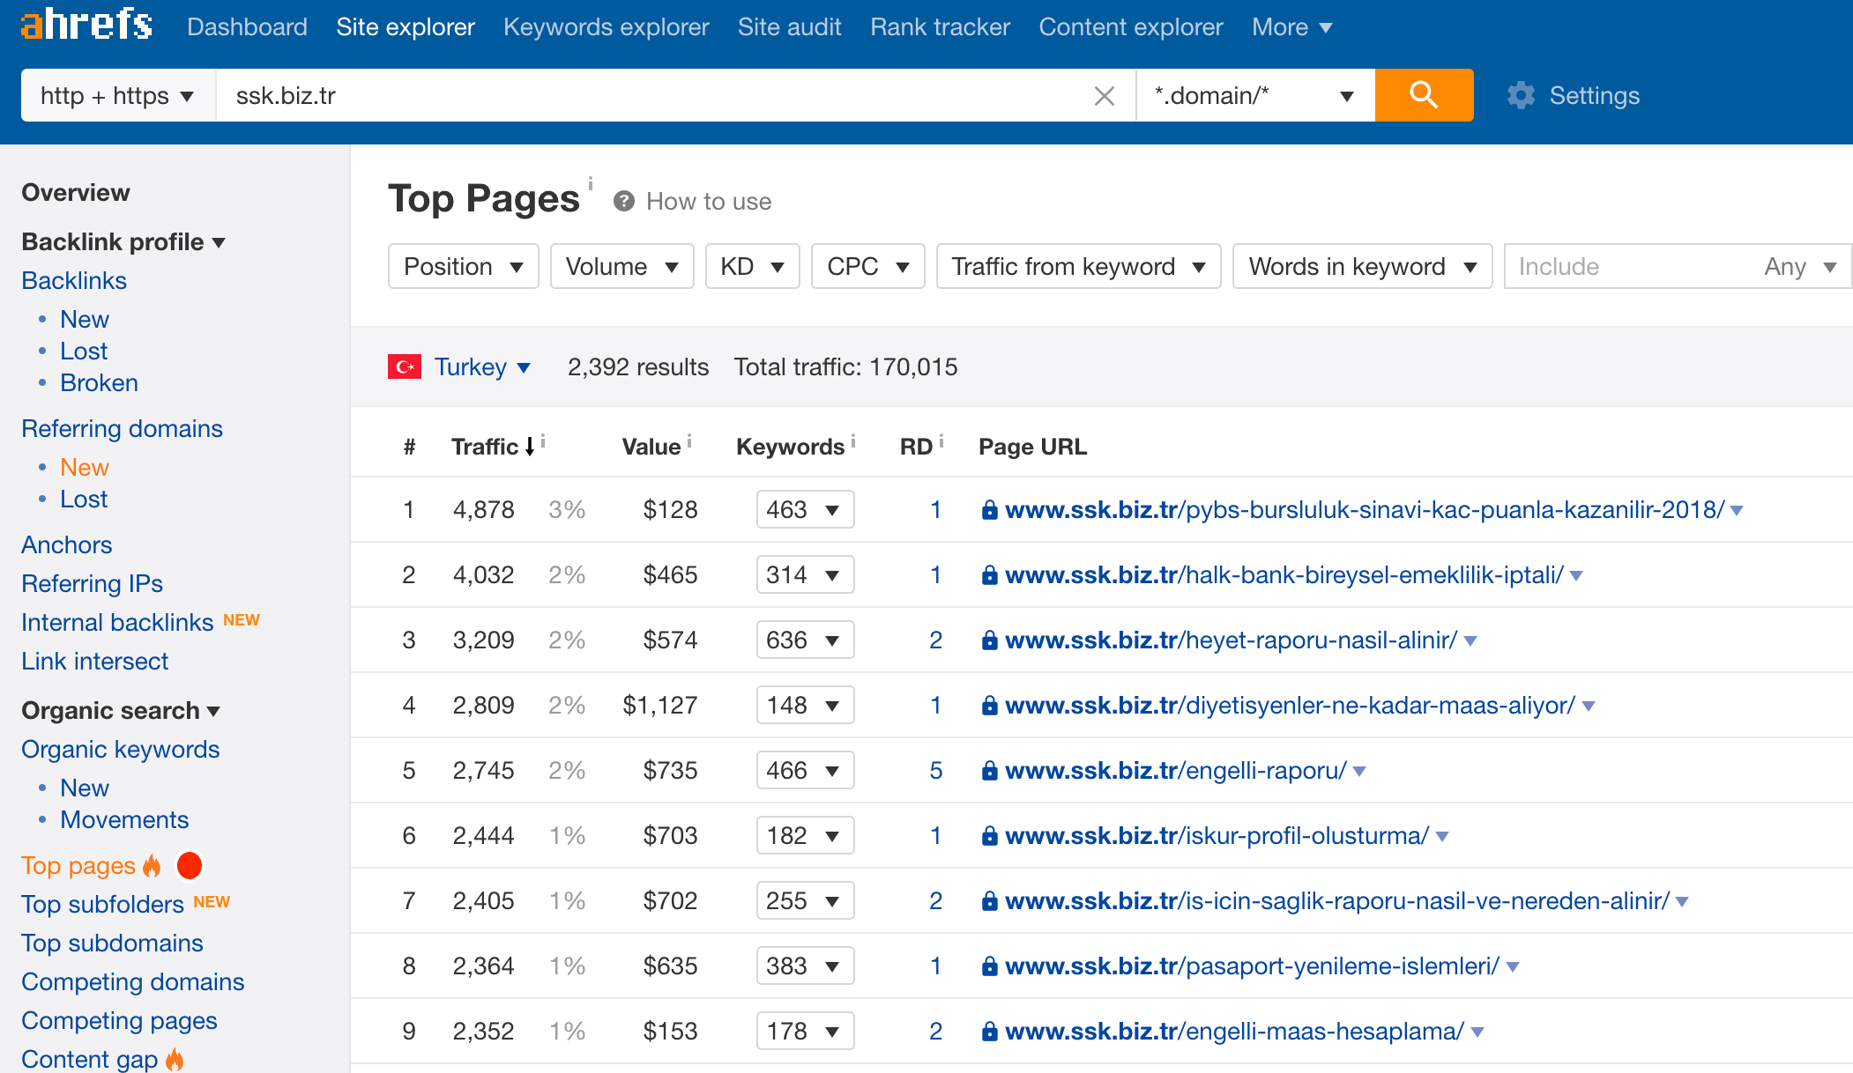Open Overview in the sidebar
Viewport: 1853px width, 1073px height.
click(76, 192)
